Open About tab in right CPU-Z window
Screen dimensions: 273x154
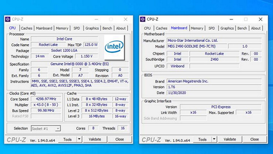pyautogui.click(x=256, y=28)
